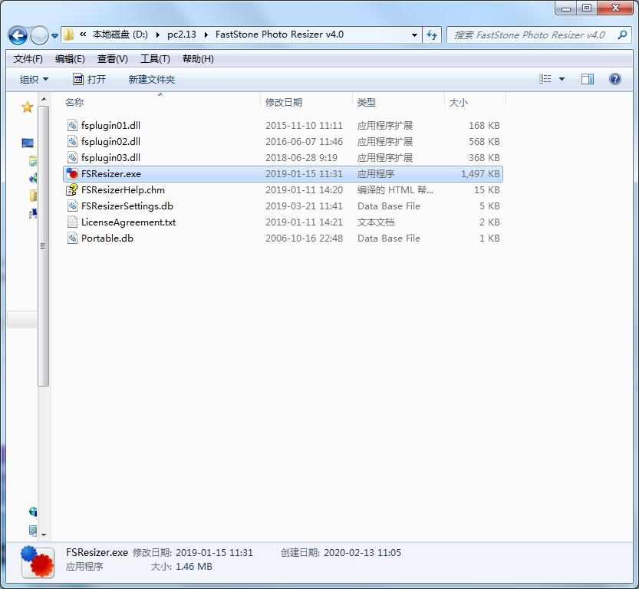Viewport: 639px width, 589px height.
Task: Sort by 名称 column header
Action: 74,102
